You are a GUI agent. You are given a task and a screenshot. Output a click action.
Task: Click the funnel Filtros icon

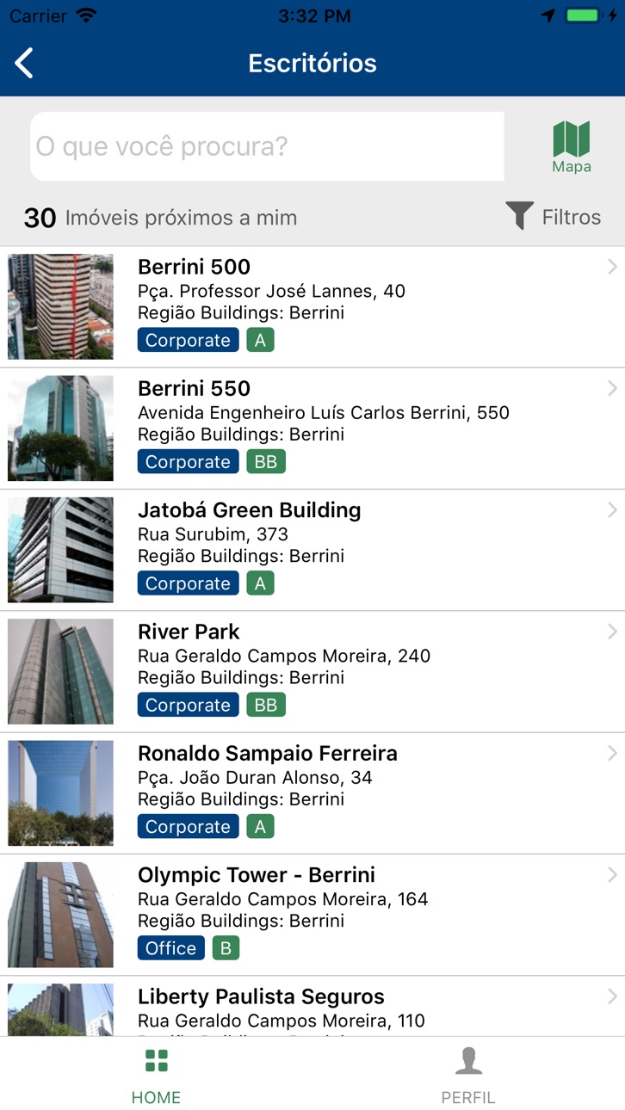[x=520, y=216]
